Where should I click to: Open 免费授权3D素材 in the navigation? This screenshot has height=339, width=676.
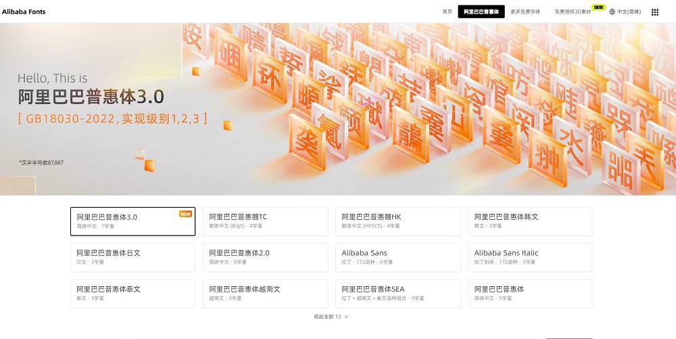tap(573, 12)
